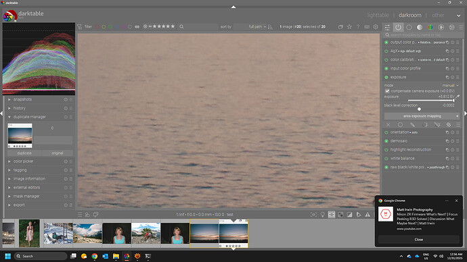The width and height of the screenshot is (467, 262).
Task: Toggle clipping indication half-square icon
Action: (349, 215)
